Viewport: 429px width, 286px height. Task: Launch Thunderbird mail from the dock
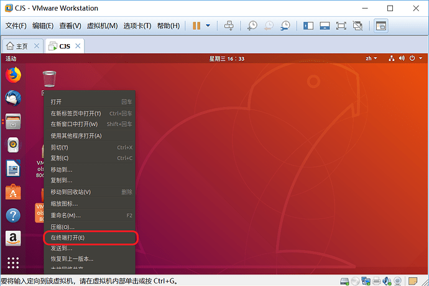click(x=13, y=98)
